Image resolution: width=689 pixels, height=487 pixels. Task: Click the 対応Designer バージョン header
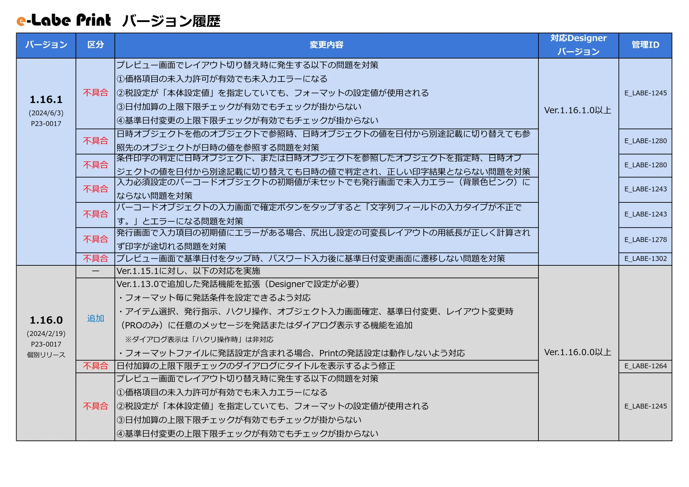[x=578, y=45]
